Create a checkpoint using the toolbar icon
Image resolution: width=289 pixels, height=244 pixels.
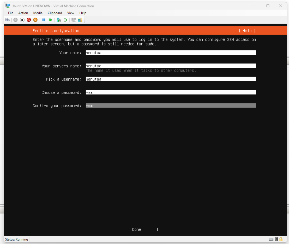[x=59, y=20]
